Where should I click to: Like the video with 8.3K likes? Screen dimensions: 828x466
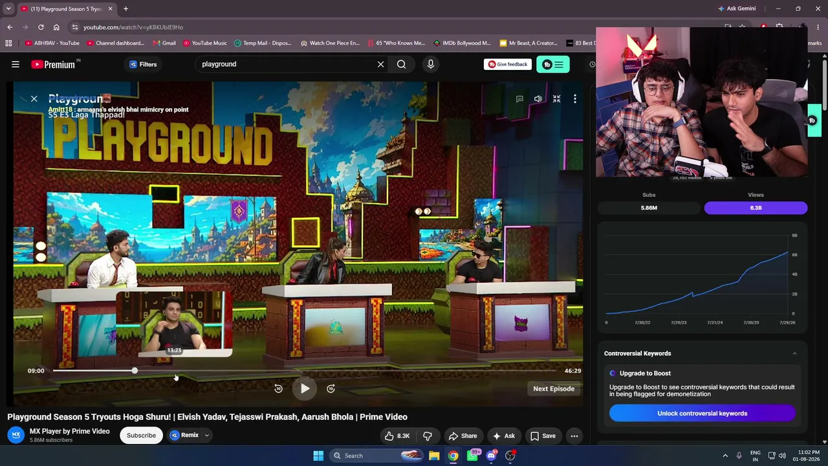click(397, 436)
